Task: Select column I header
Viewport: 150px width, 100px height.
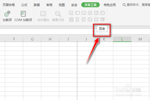Action: 68,39
